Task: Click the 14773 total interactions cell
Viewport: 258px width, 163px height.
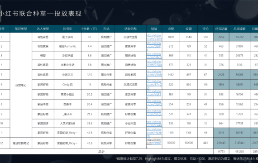Action: pyautogui.click(x=221, y=152)
